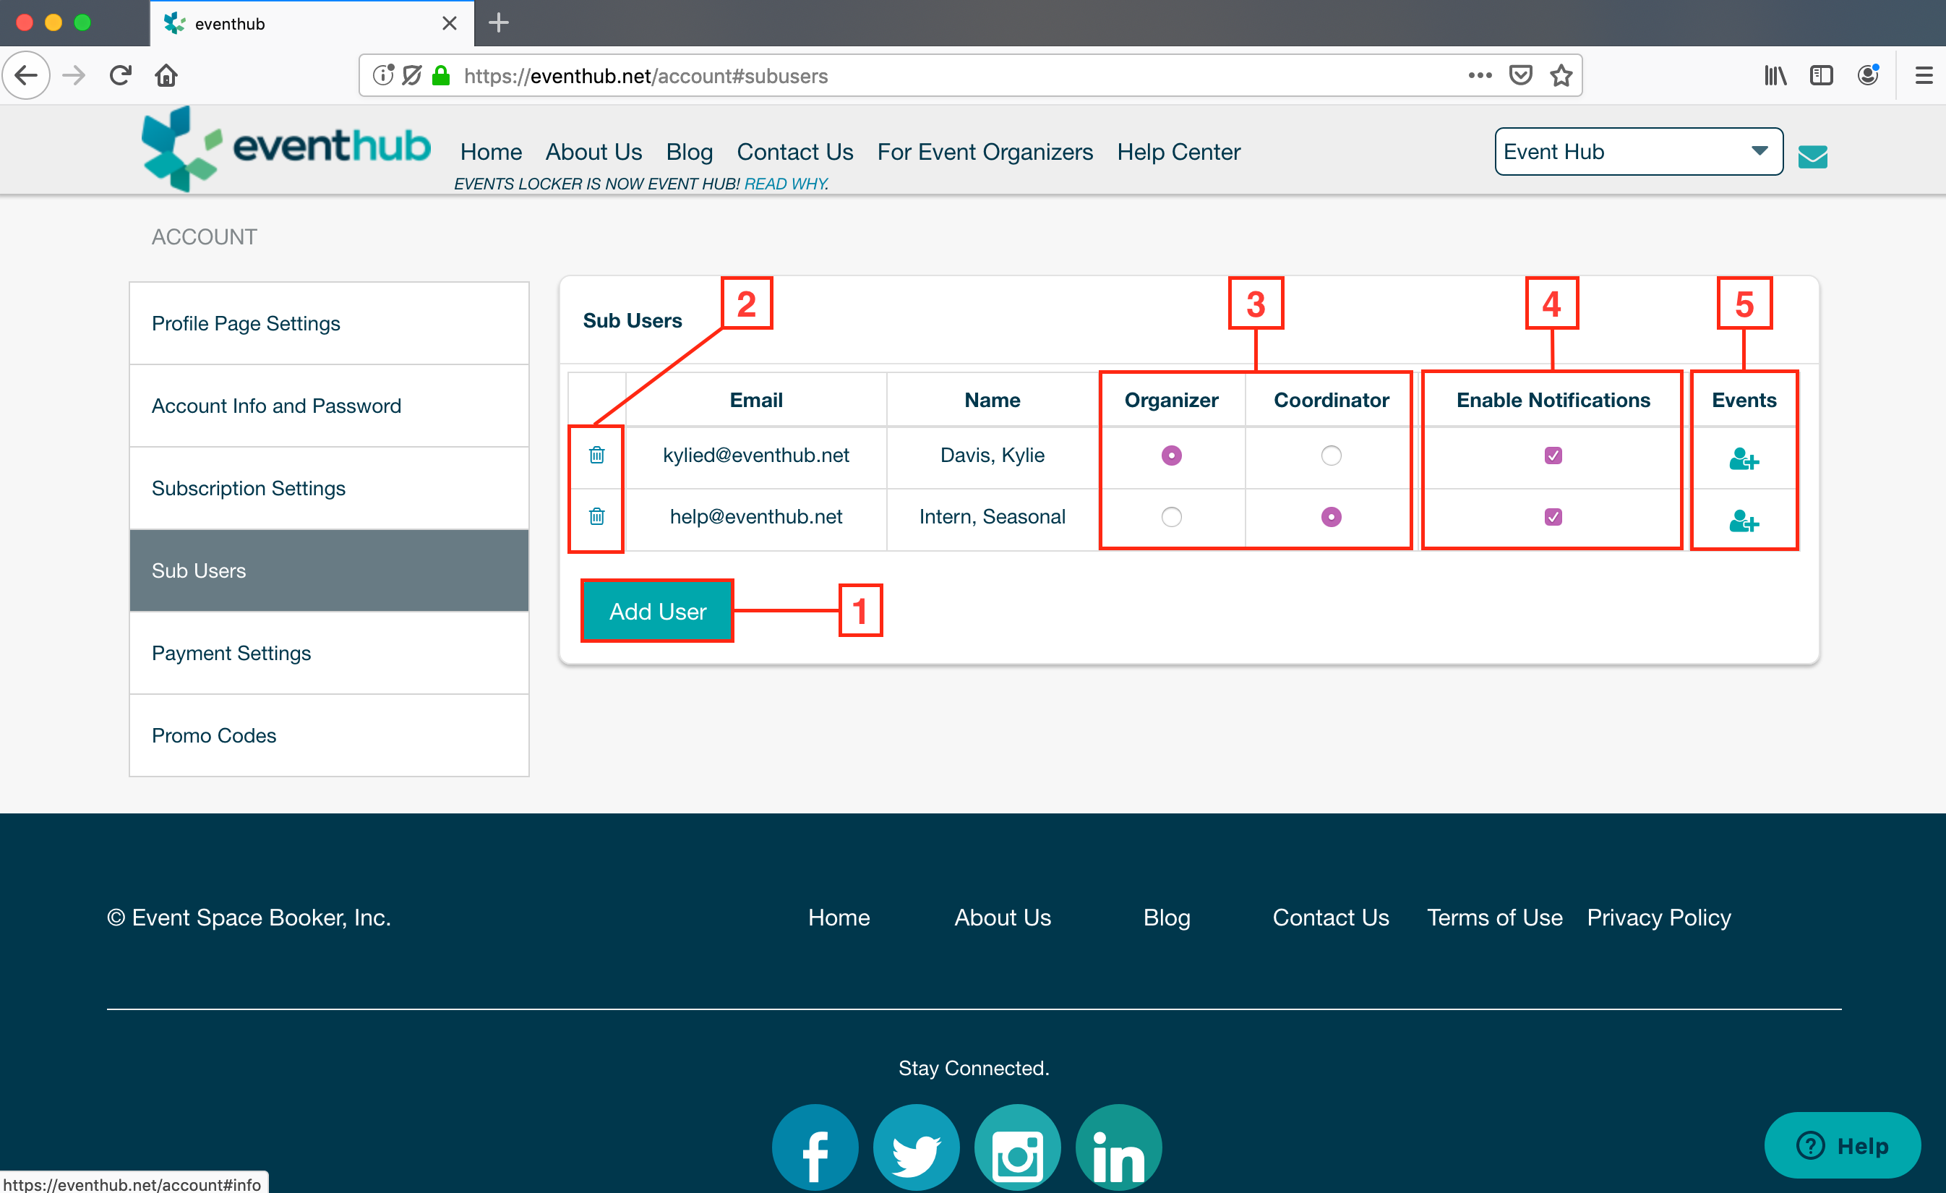1946x1193 pixels.
Task: Go to Payment Settings section
Action: [231, 653]
